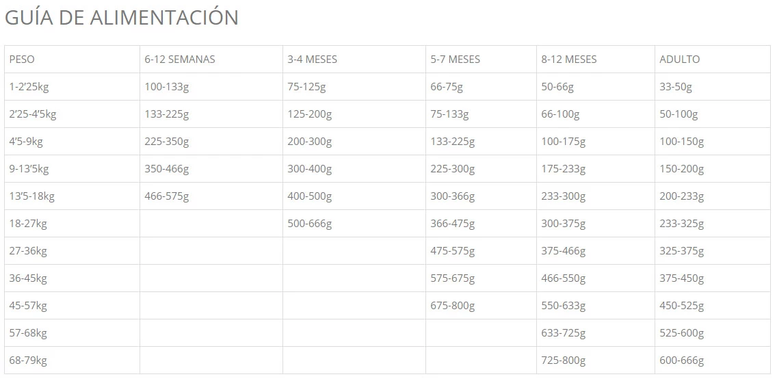Select the PESO column header
777x381 pixels.
tap(22, 60)
